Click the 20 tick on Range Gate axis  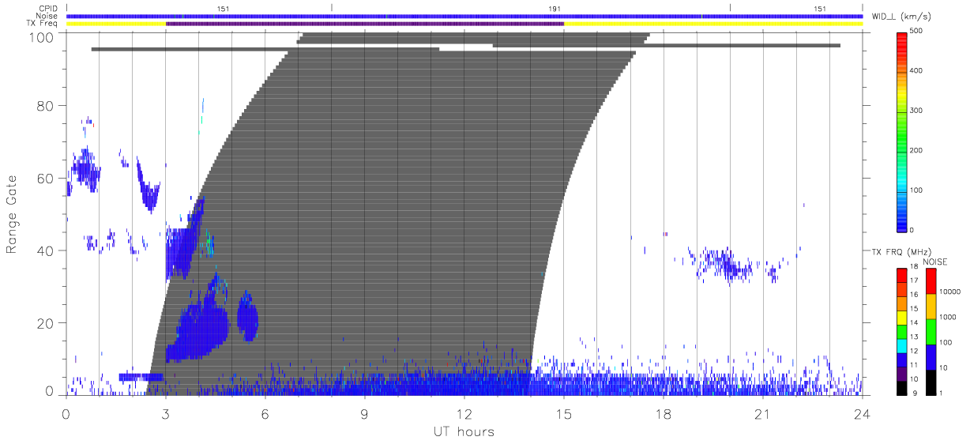coord(46,323)
